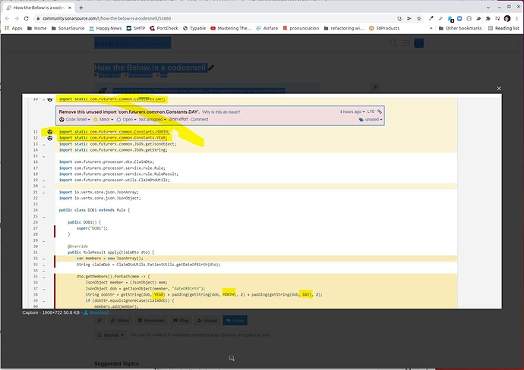Open the Other bookmarks folder
Image resolution: width=524 pixels, height=370 pixels.
pos(460,28)
